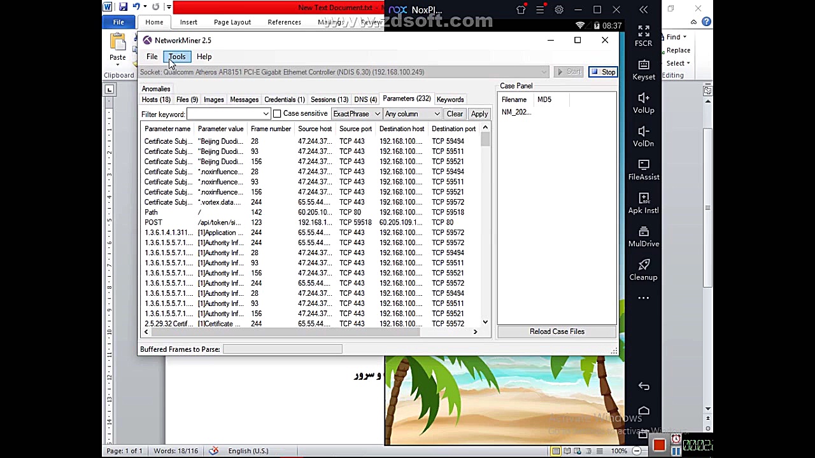The image size is (815, 458).
Task: Open FileAssist in the Nox sidebar
Action: point(643,168)
